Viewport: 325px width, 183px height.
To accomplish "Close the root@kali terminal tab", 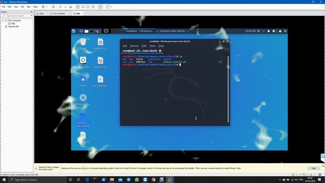I will (x=160, y=51).
